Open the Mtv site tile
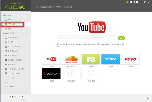152x102 pixels. click(91, 59)
